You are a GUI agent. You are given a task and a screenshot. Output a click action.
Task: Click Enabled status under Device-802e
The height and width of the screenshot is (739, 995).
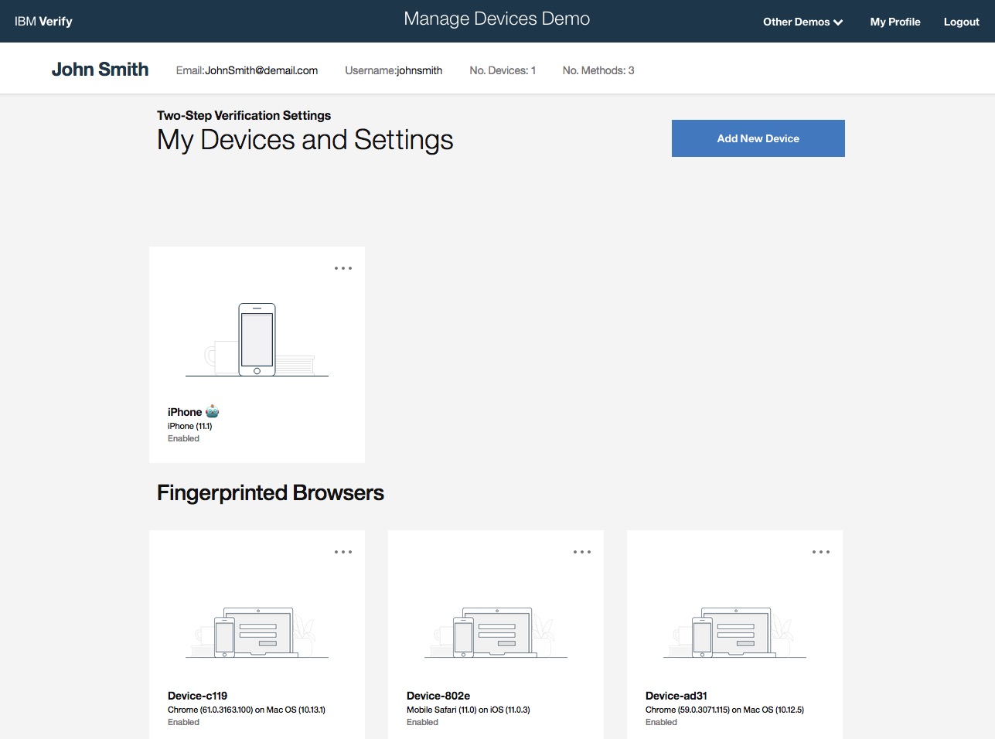tap(422, 722)
